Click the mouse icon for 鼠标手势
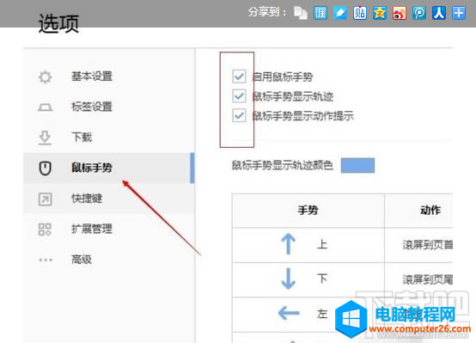 click(x=46, y=168)
